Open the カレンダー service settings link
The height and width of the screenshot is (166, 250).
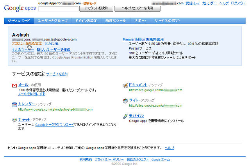(27, 104)
